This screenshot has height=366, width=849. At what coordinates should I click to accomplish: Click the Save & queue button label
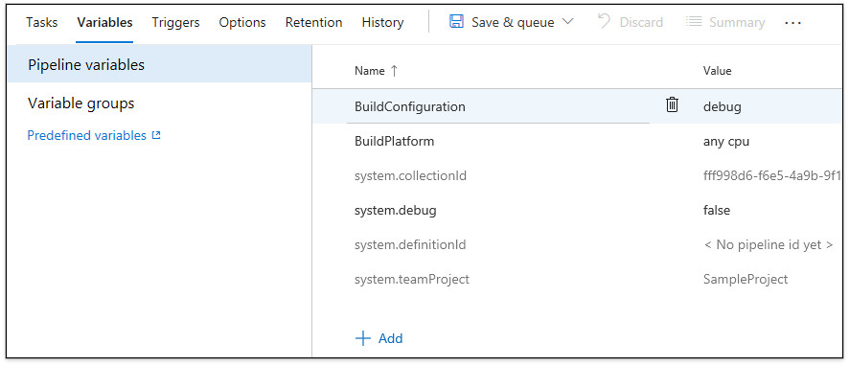click(513, 22)
